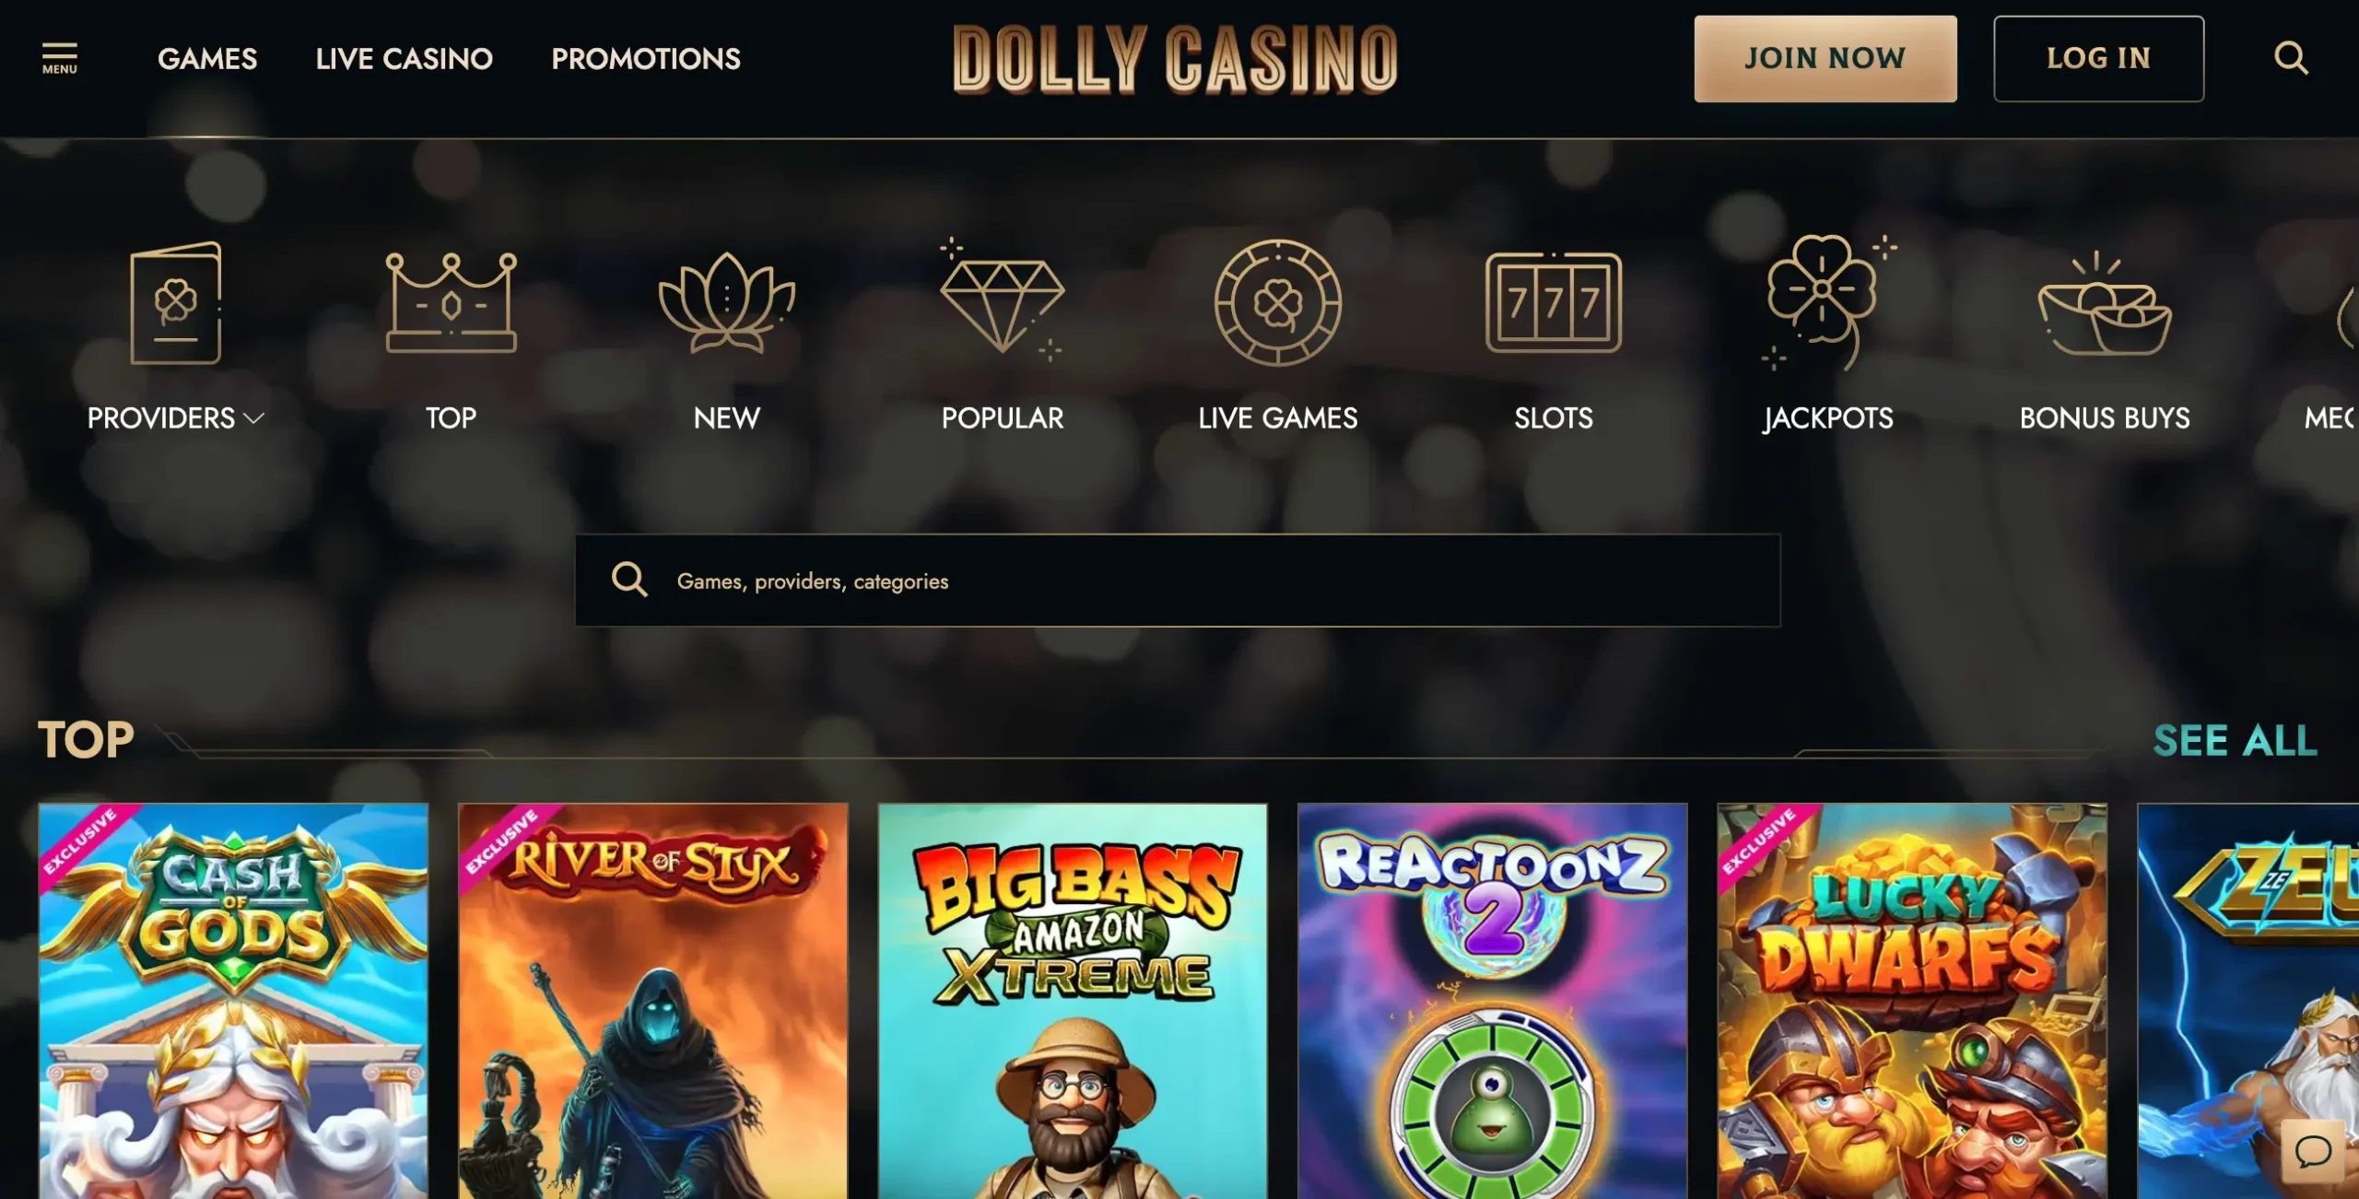The image size is (2359, 1199).
Task: Open the PROMOTIONS menu item
Action: coord(646,59)
